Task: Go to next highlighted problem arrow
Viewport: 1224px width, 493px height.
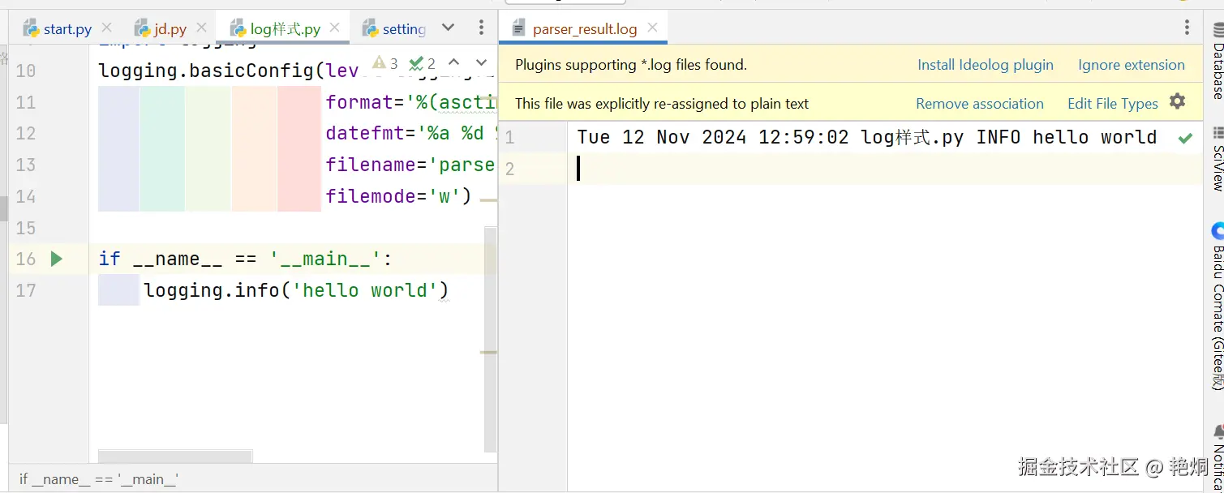Action: [x=481, y=62]
